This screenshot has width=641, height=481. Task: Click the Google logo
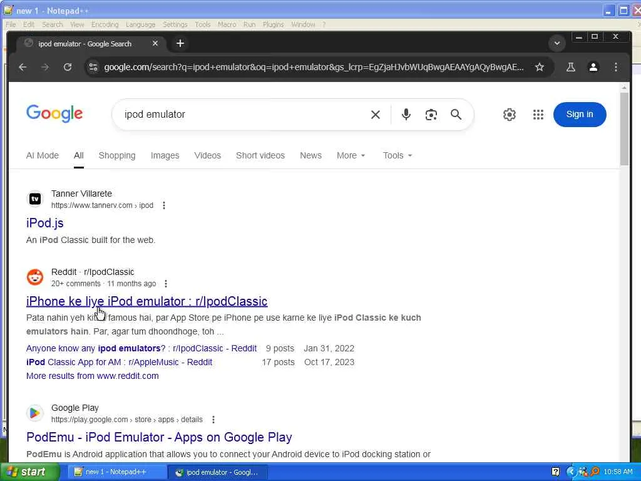click(x=54, y=113)
